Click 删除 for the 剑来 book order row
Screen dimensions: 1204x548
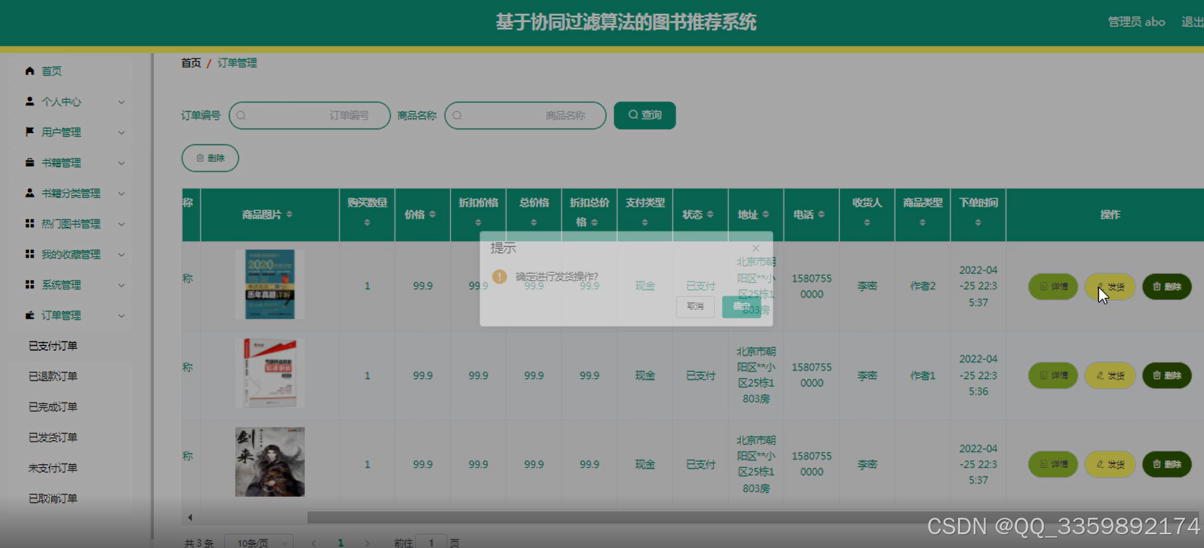1167,464
